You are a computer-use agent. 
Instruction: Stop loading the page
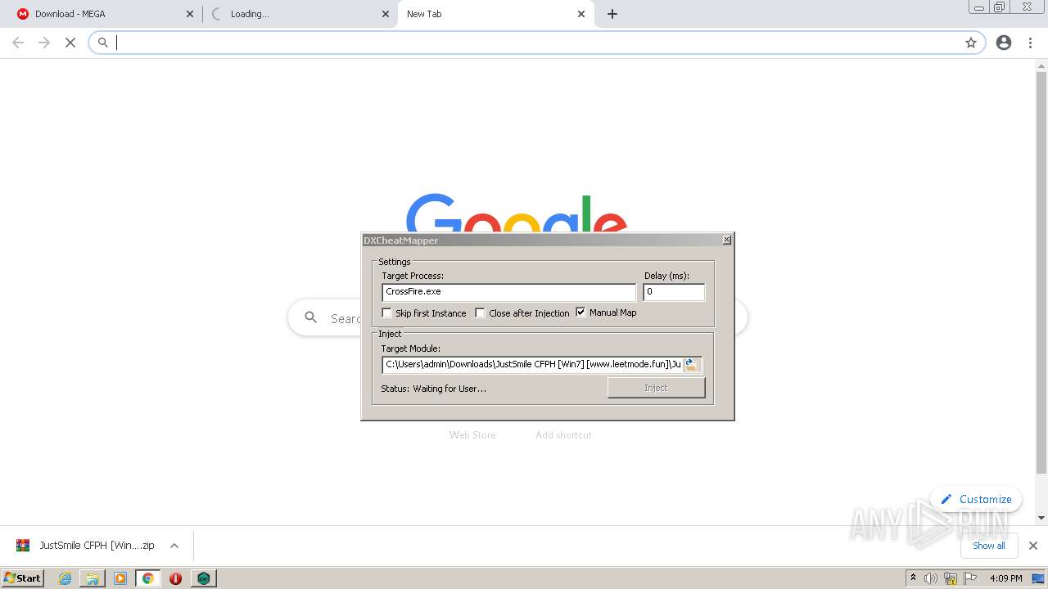tap(70, 43)
